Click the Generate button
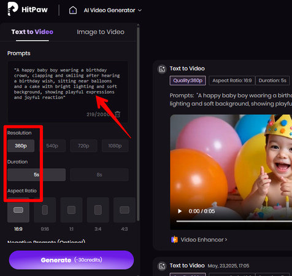The height and width of the screenshot is (276, 292). (71, 260)
